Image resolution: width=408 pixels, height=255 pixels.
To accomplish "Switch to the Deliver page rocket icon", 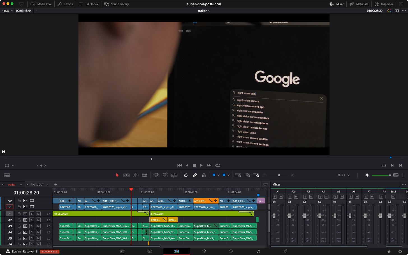I will tap(285, 251).
